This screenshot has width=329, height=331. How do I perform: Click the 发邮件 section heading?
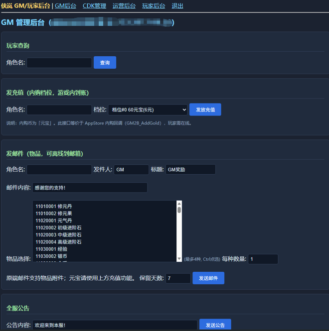tap(44, 153)
